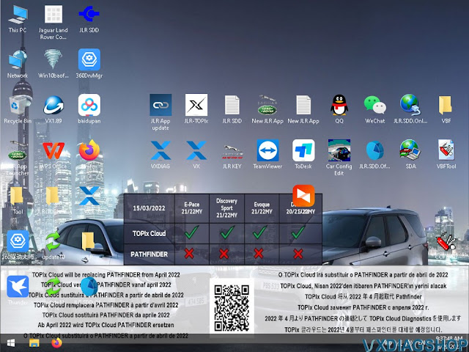This screenshot has width=469, height=352.
Task: Launch the QQ penguin messenger
Action: coord(339,109)
